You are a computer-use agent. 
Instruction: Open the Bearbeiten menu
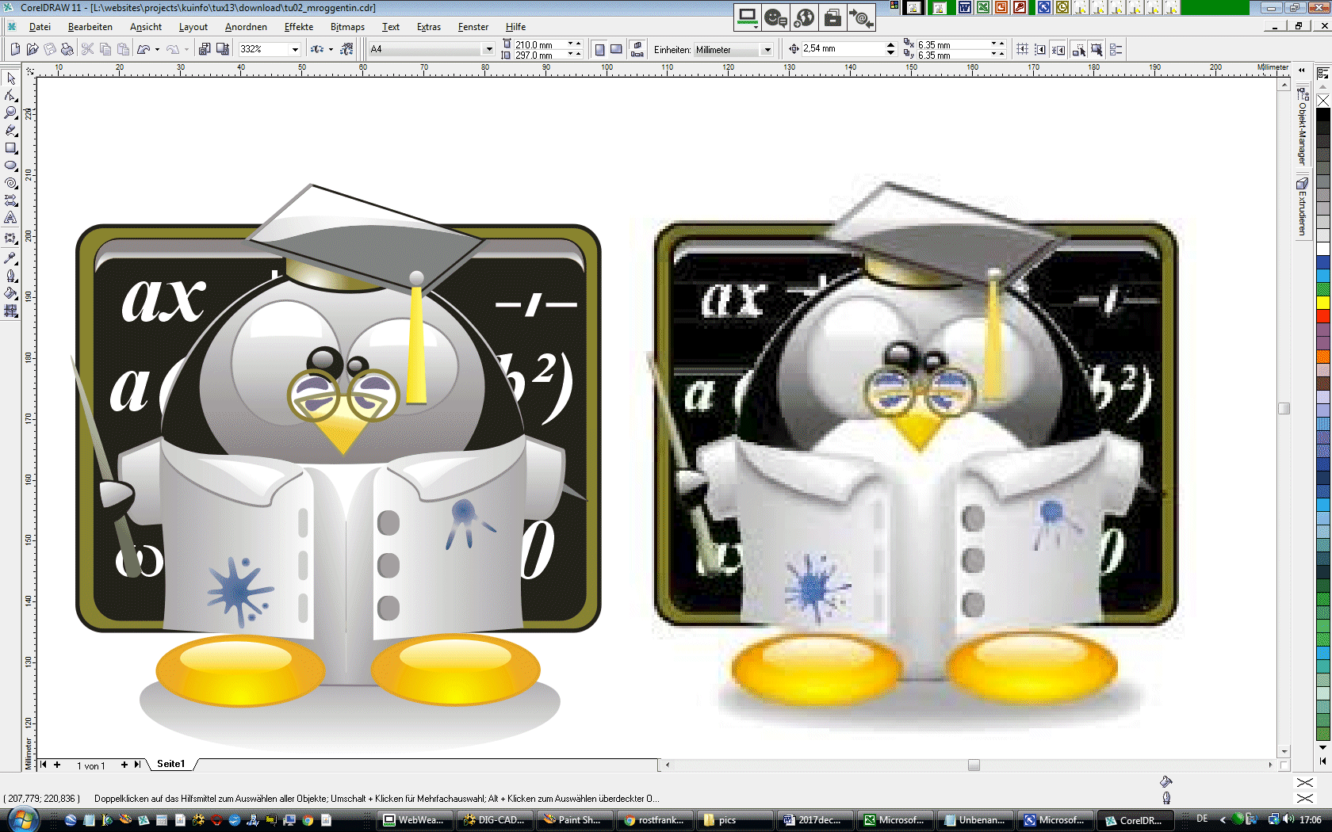click(x=90, y=27)
